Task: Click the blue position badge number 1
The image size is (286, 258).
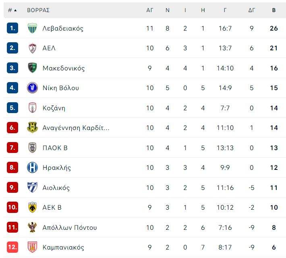Action: click(12, 28)
